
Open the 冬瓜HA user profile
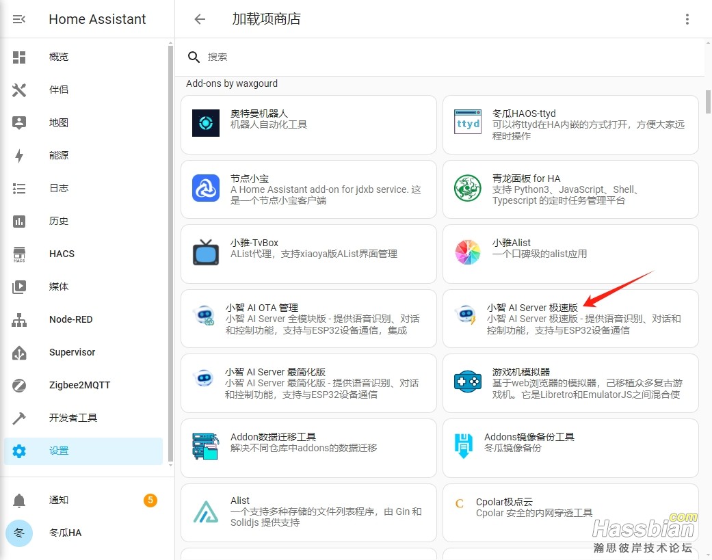tap(83, 533)
